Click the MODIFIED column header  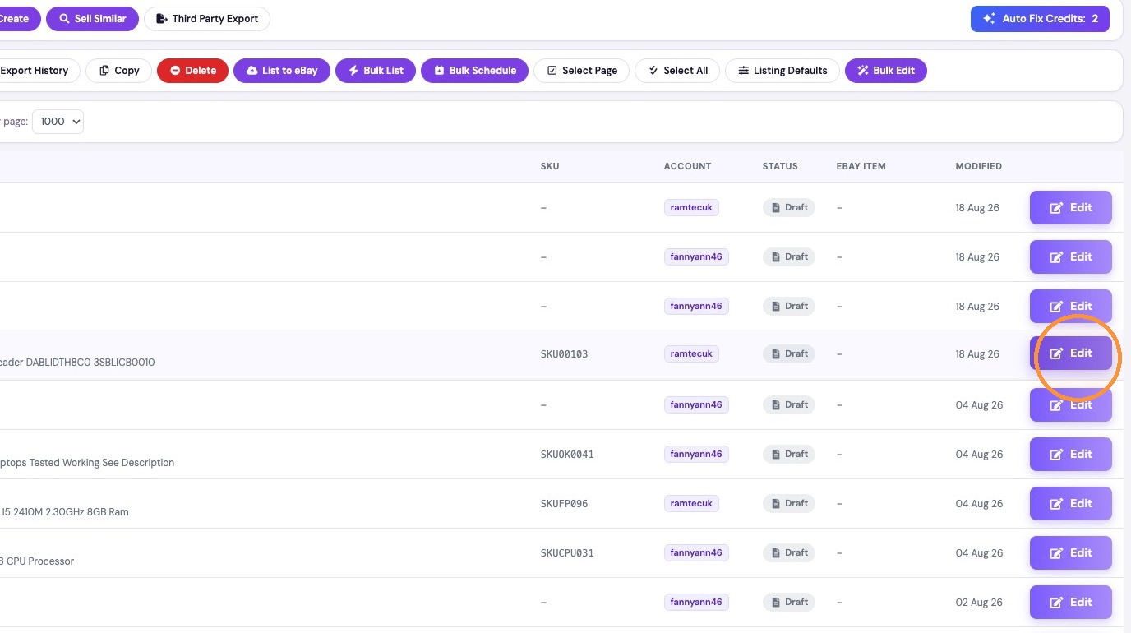click(x=978, y=166)
